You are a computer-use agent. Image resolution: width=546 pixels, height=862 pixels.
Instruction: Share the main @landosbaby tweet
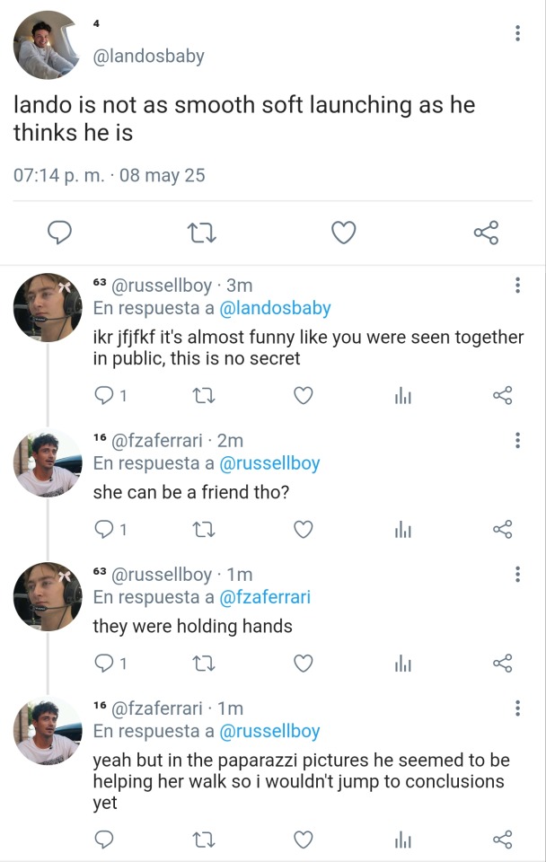tap(486, 233)
